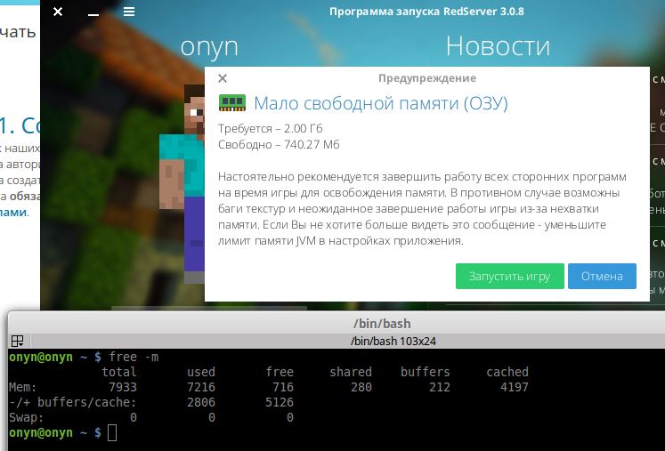Click the launcher title Программа запуска RedServer 3.0.8

426,12
